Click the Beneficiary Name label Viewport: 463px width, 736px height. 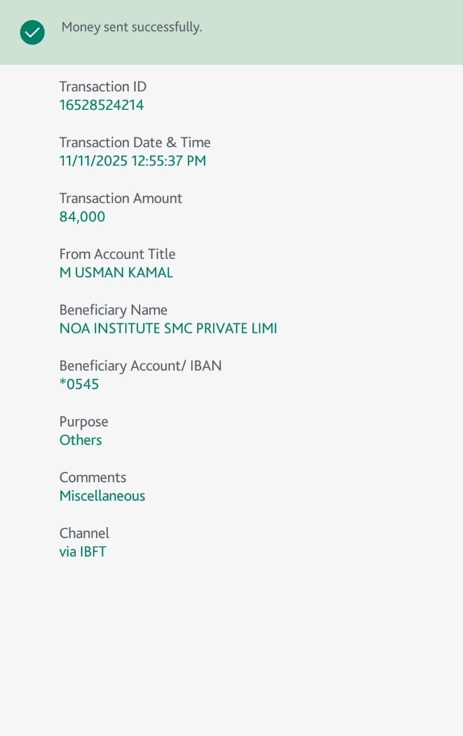113,310
